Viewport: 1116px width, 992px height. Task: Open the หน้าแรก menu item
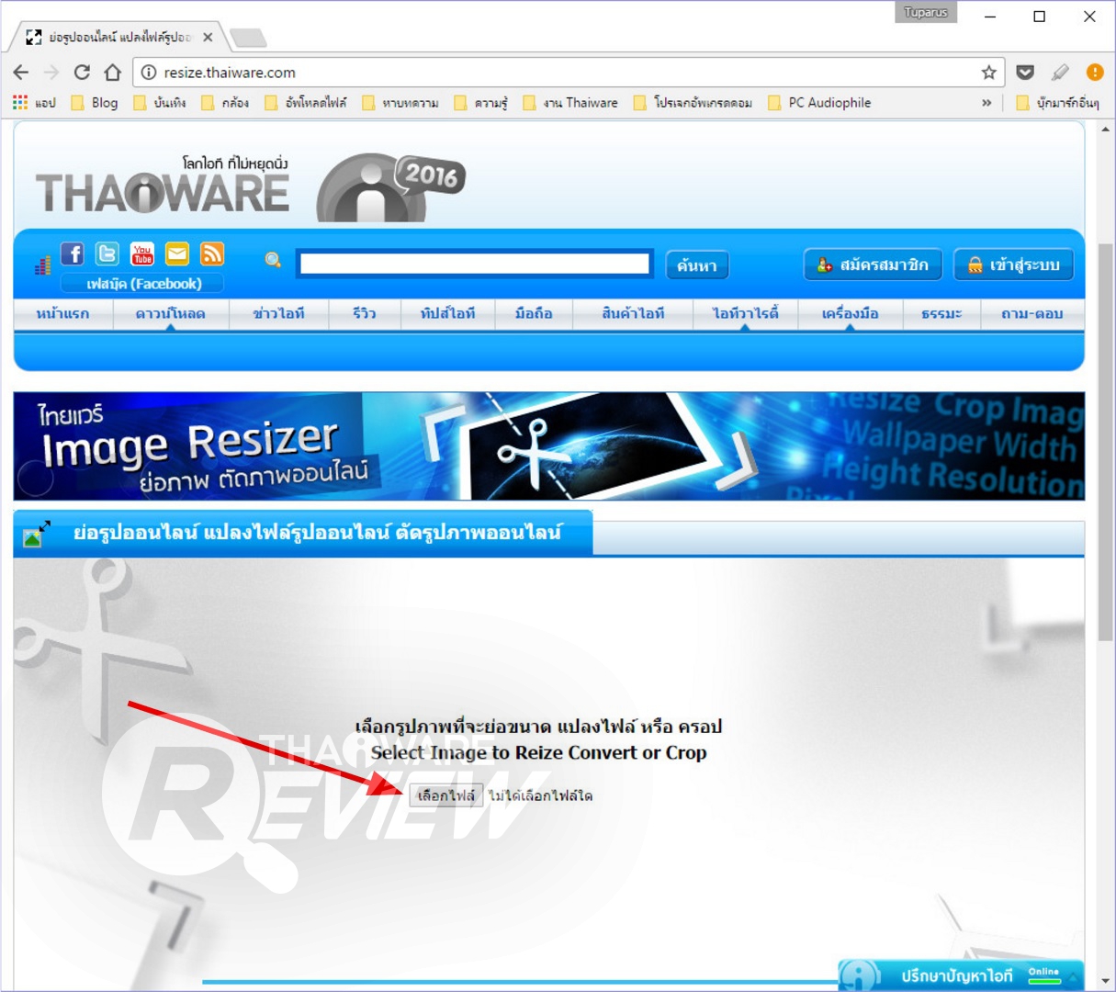click(62, 313)
